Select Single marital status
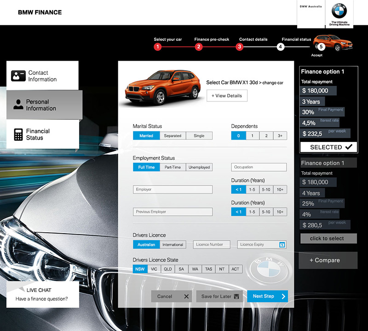The image size is (368, 331). tap(199, 136)
